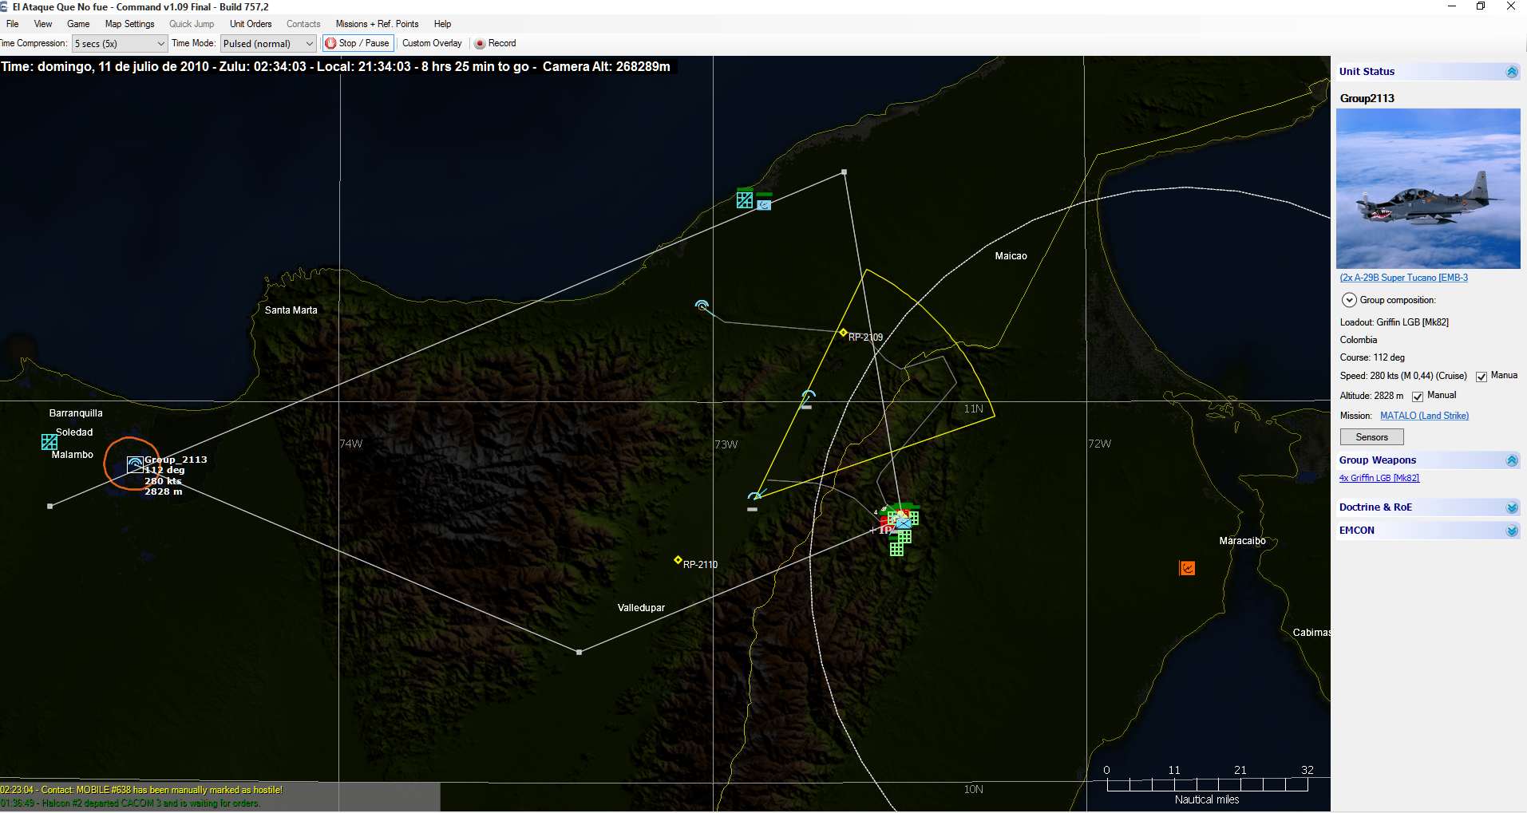Select the cyan airbase icon on northern coast
Screen dimensions: 1527x813
pyautogui.click(x=745, y=199)
